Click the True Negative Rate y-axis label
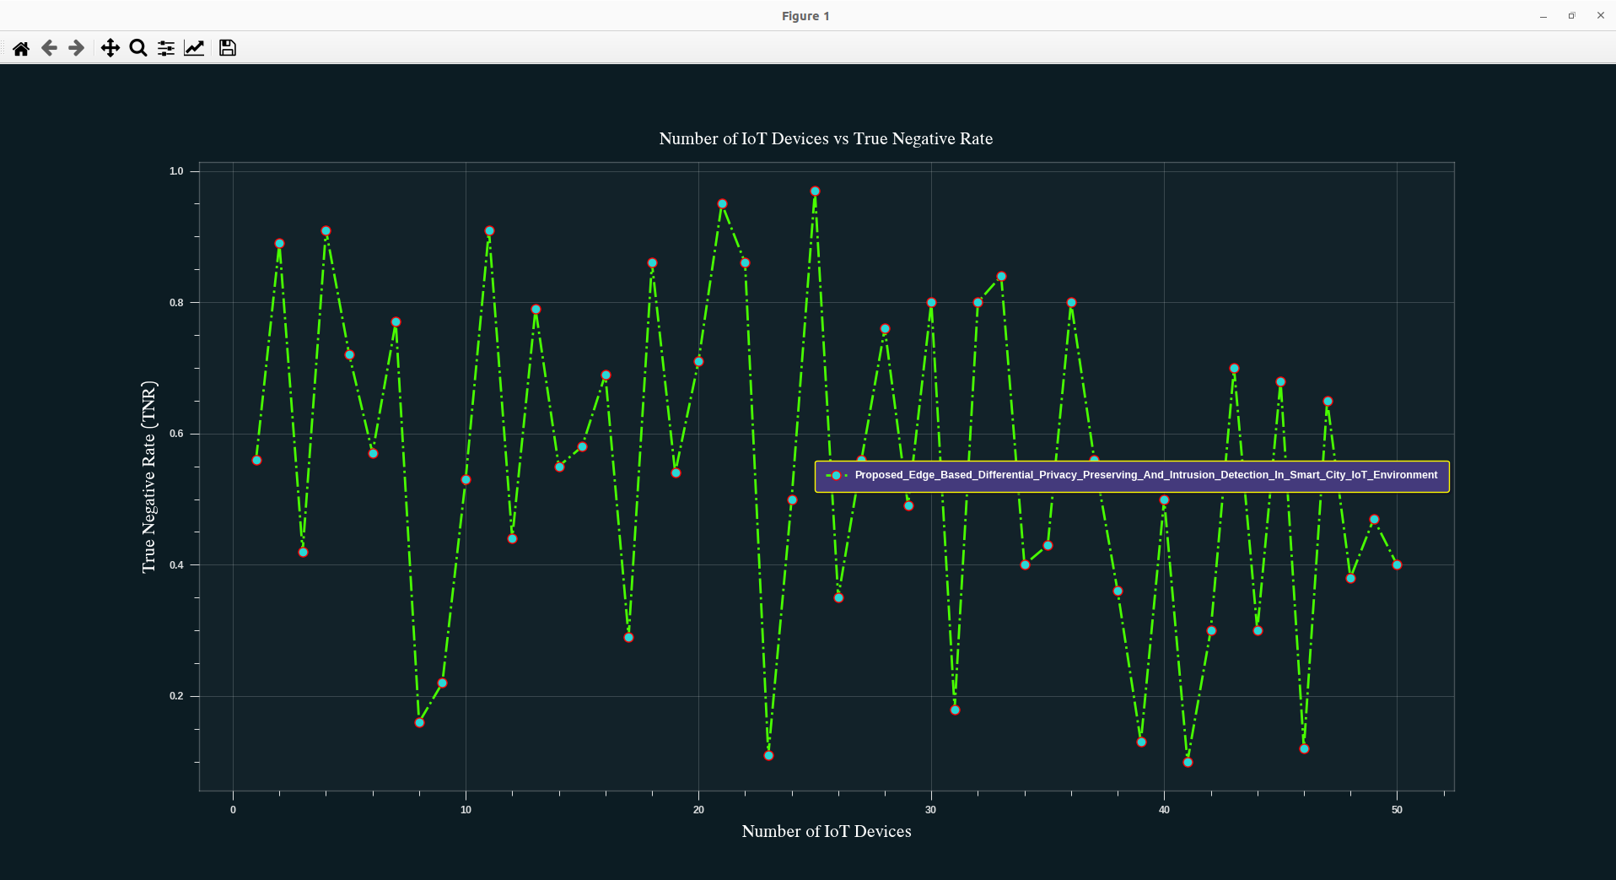The height and width of the screenshot is (880, 1616). tap(149, 477)
